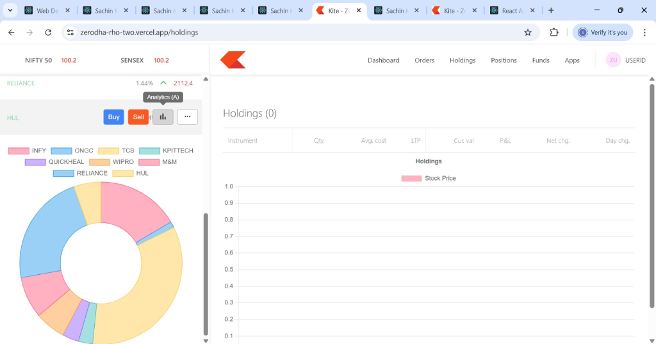Open the Orders menu item

pos(424,60)
